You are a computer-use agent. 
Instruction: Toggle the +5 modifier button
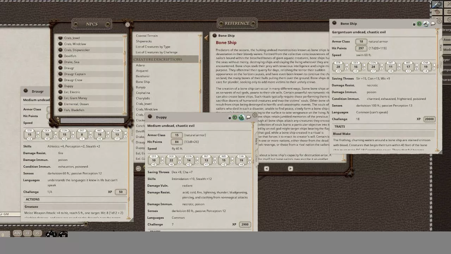coord(37,233)
